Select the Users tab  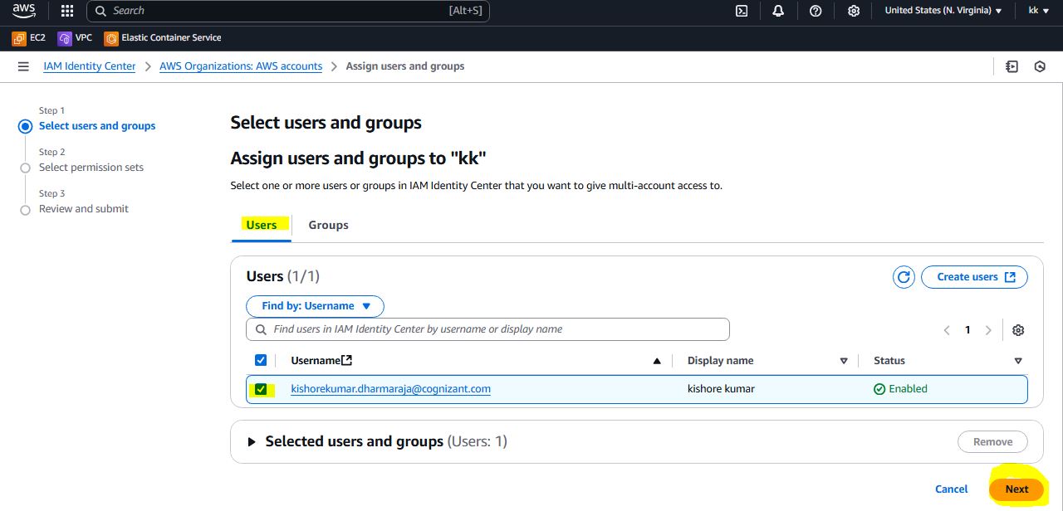[262, 225]
